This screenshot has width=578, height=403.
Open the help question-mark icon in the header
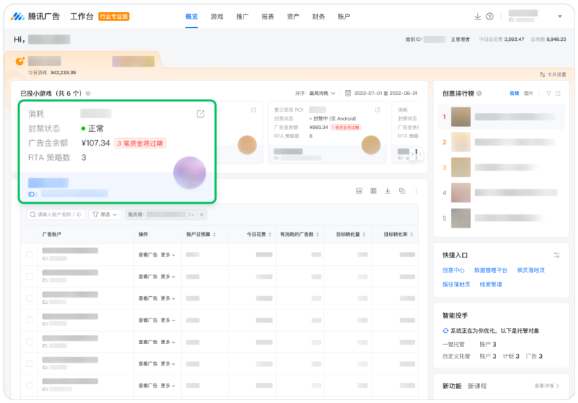(490, 17)
